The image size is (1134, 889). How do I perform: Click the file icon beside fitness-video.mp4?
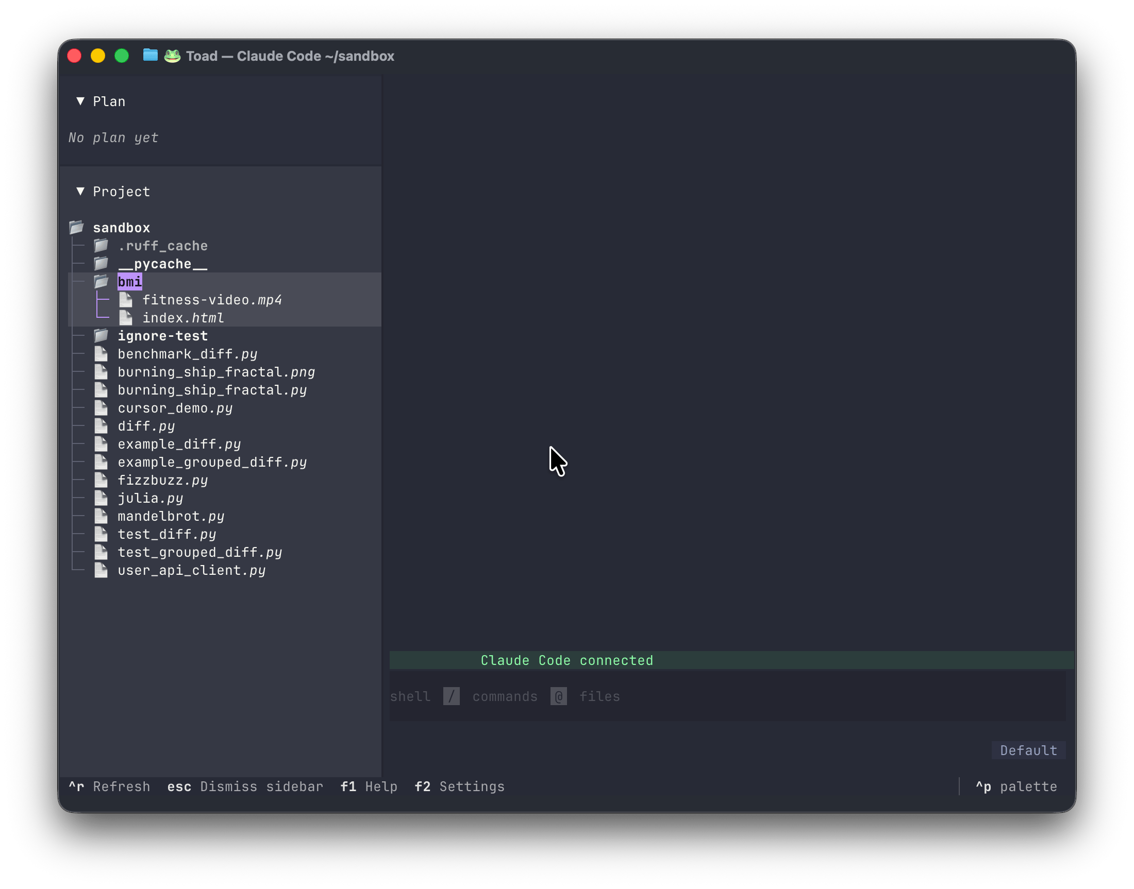point(126,299)
